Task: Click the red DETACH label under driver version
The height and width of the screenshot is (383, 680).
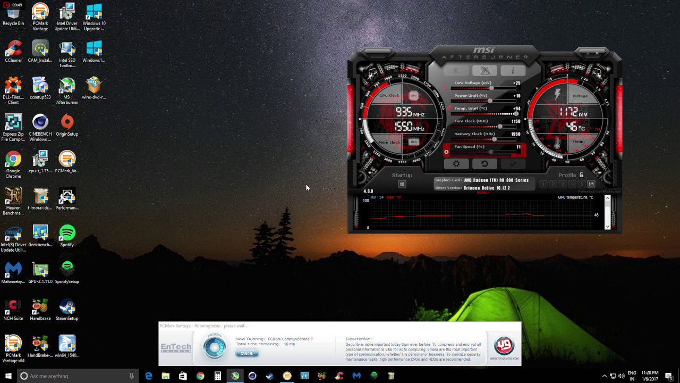Action: pyautogui.click(x=483, y=193)
